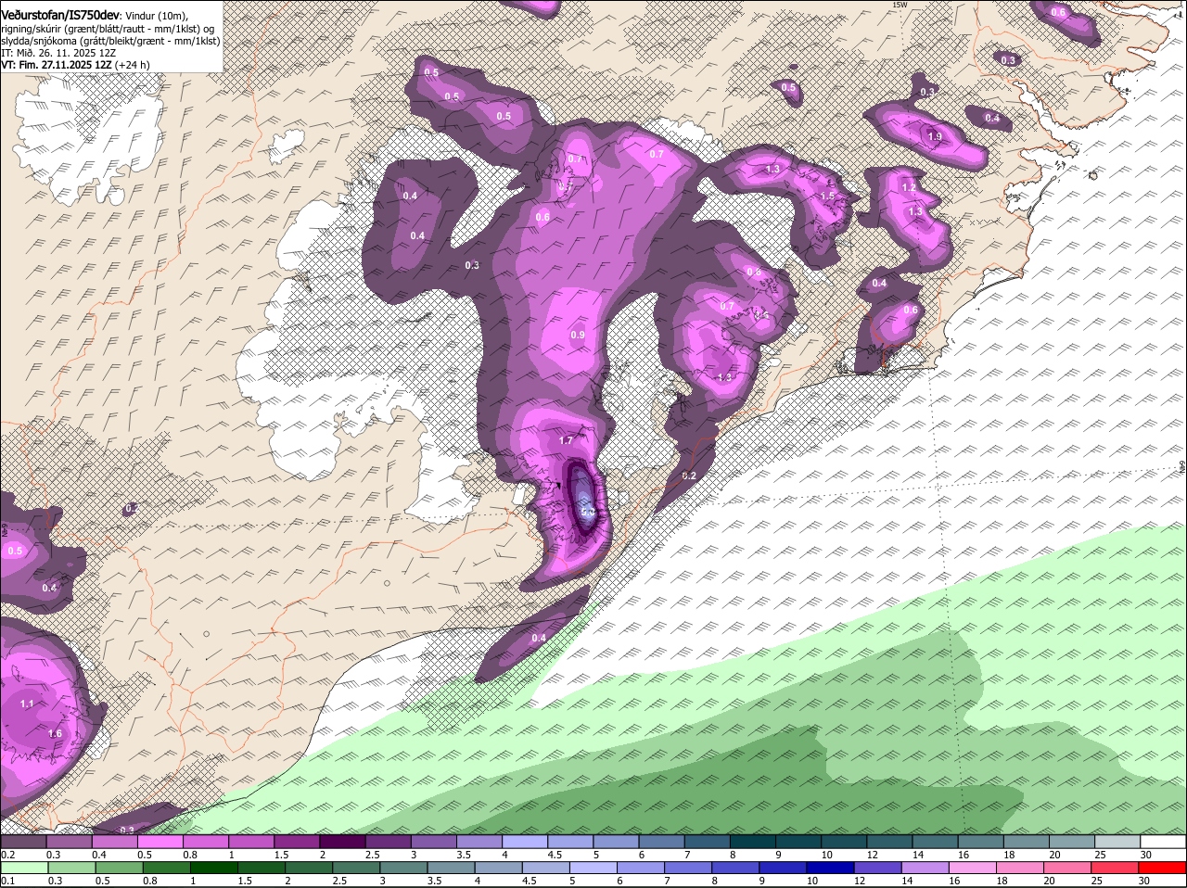Click the Veðurstofan/IS750dev title text
The width and height of the screenshot is (1187, 888).
tap(60, 16)
